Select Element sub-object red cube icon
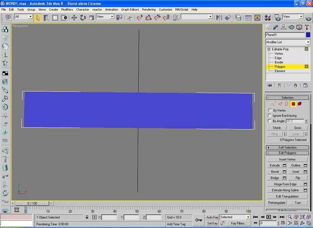The width and height of the screenshot is (313, 228). pos(299,104)
